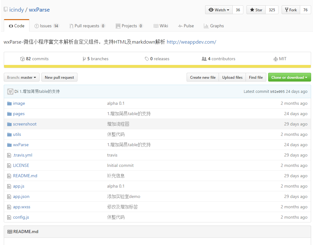Image resolution: width=313 pixels, height=245 pixels.
Task: Click the commits history clock icon
Action: click(x=22, y=59)
